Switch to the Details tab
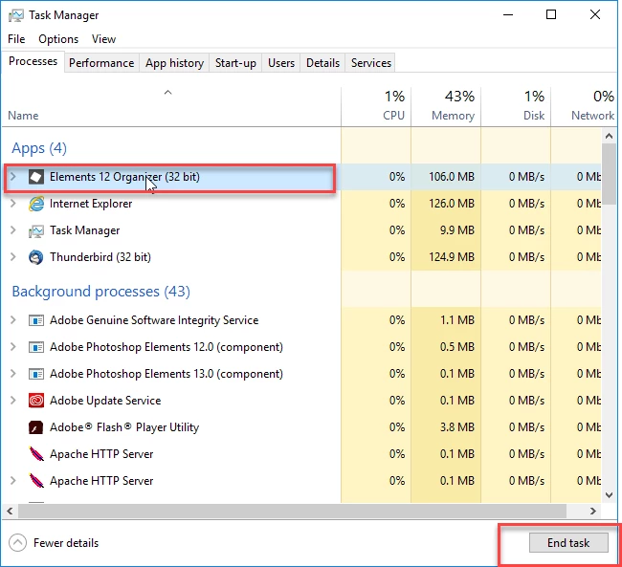Viewport: 622px width, 567px height. tap(322, 63)
